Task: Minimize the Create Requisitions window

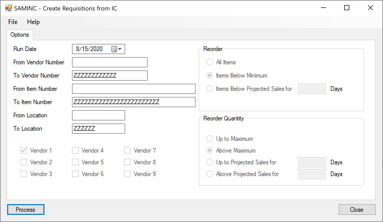Action: [x=324, y=8]
